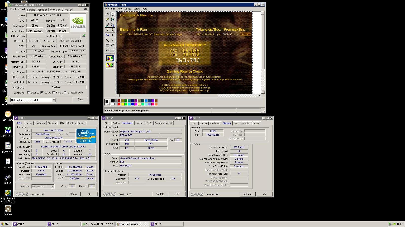Open the Graphics tab in CPU-Z Mainboard window
The image size is (405, 227).
pos(159,123)
